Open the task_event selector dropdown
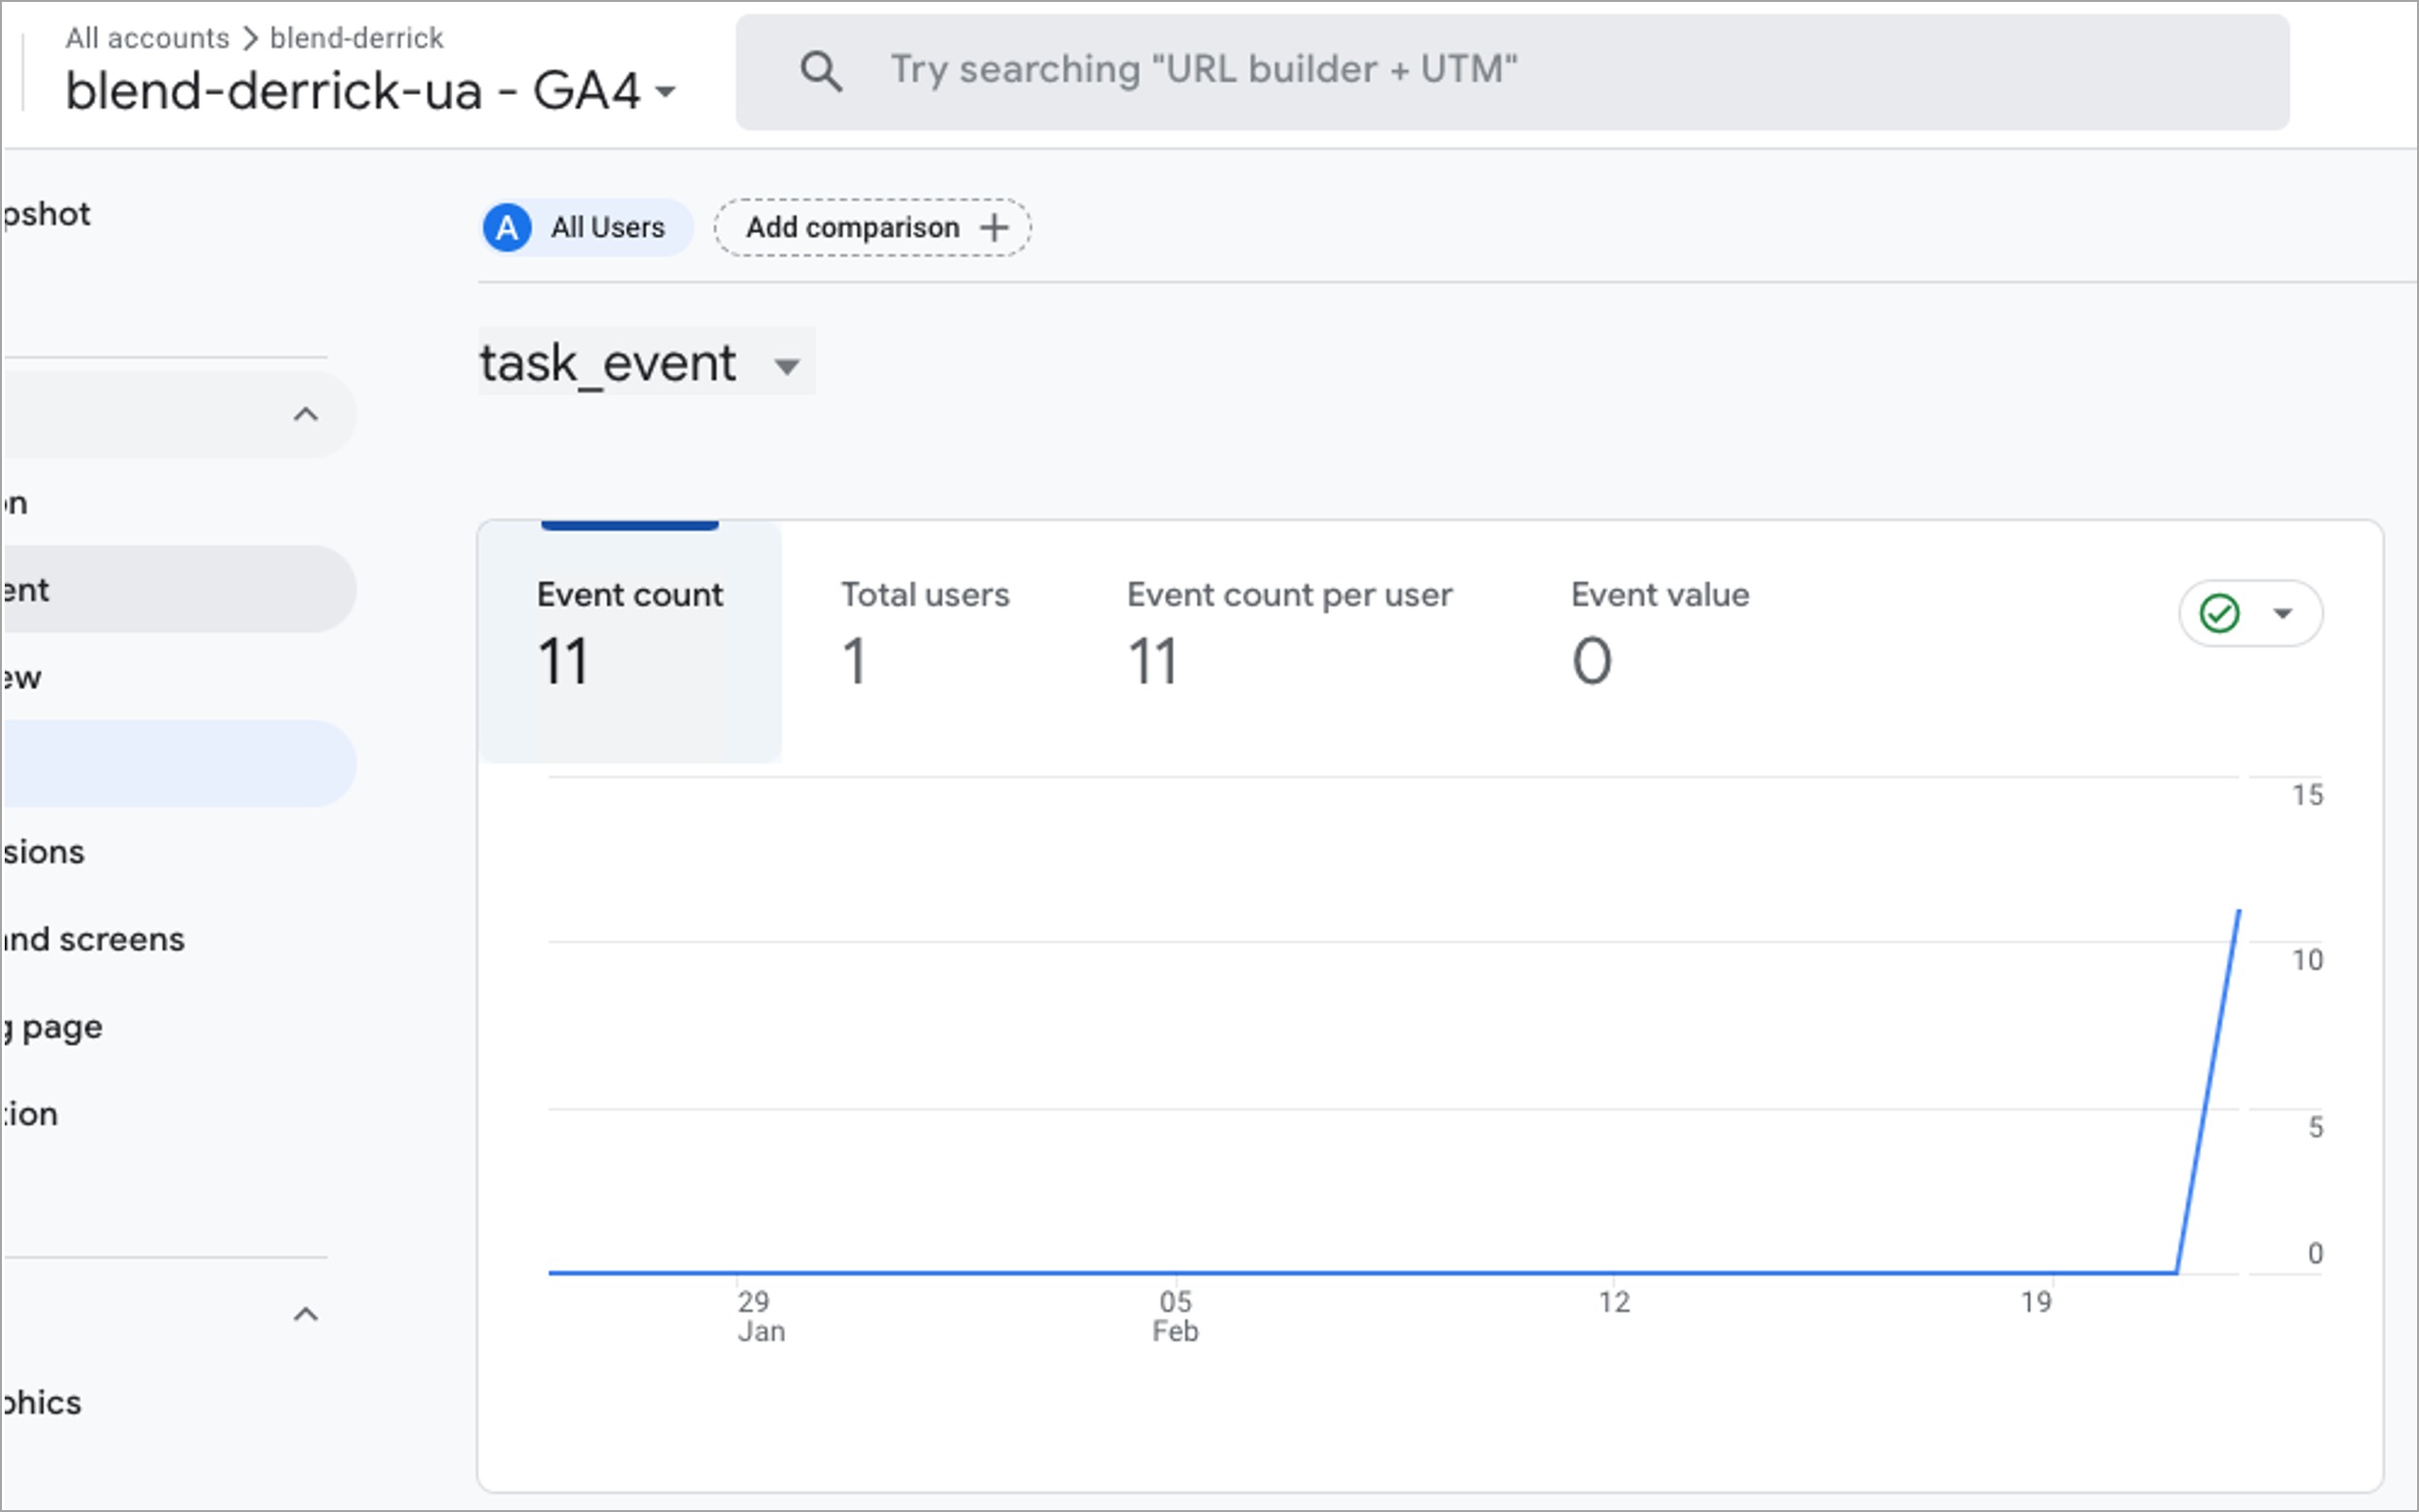 787,366
